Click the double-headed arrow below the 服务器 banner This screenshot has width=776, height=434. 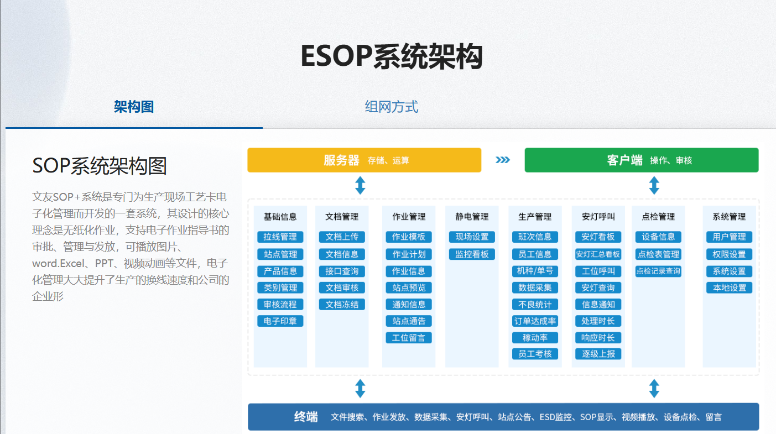click(x=360, y=185)
